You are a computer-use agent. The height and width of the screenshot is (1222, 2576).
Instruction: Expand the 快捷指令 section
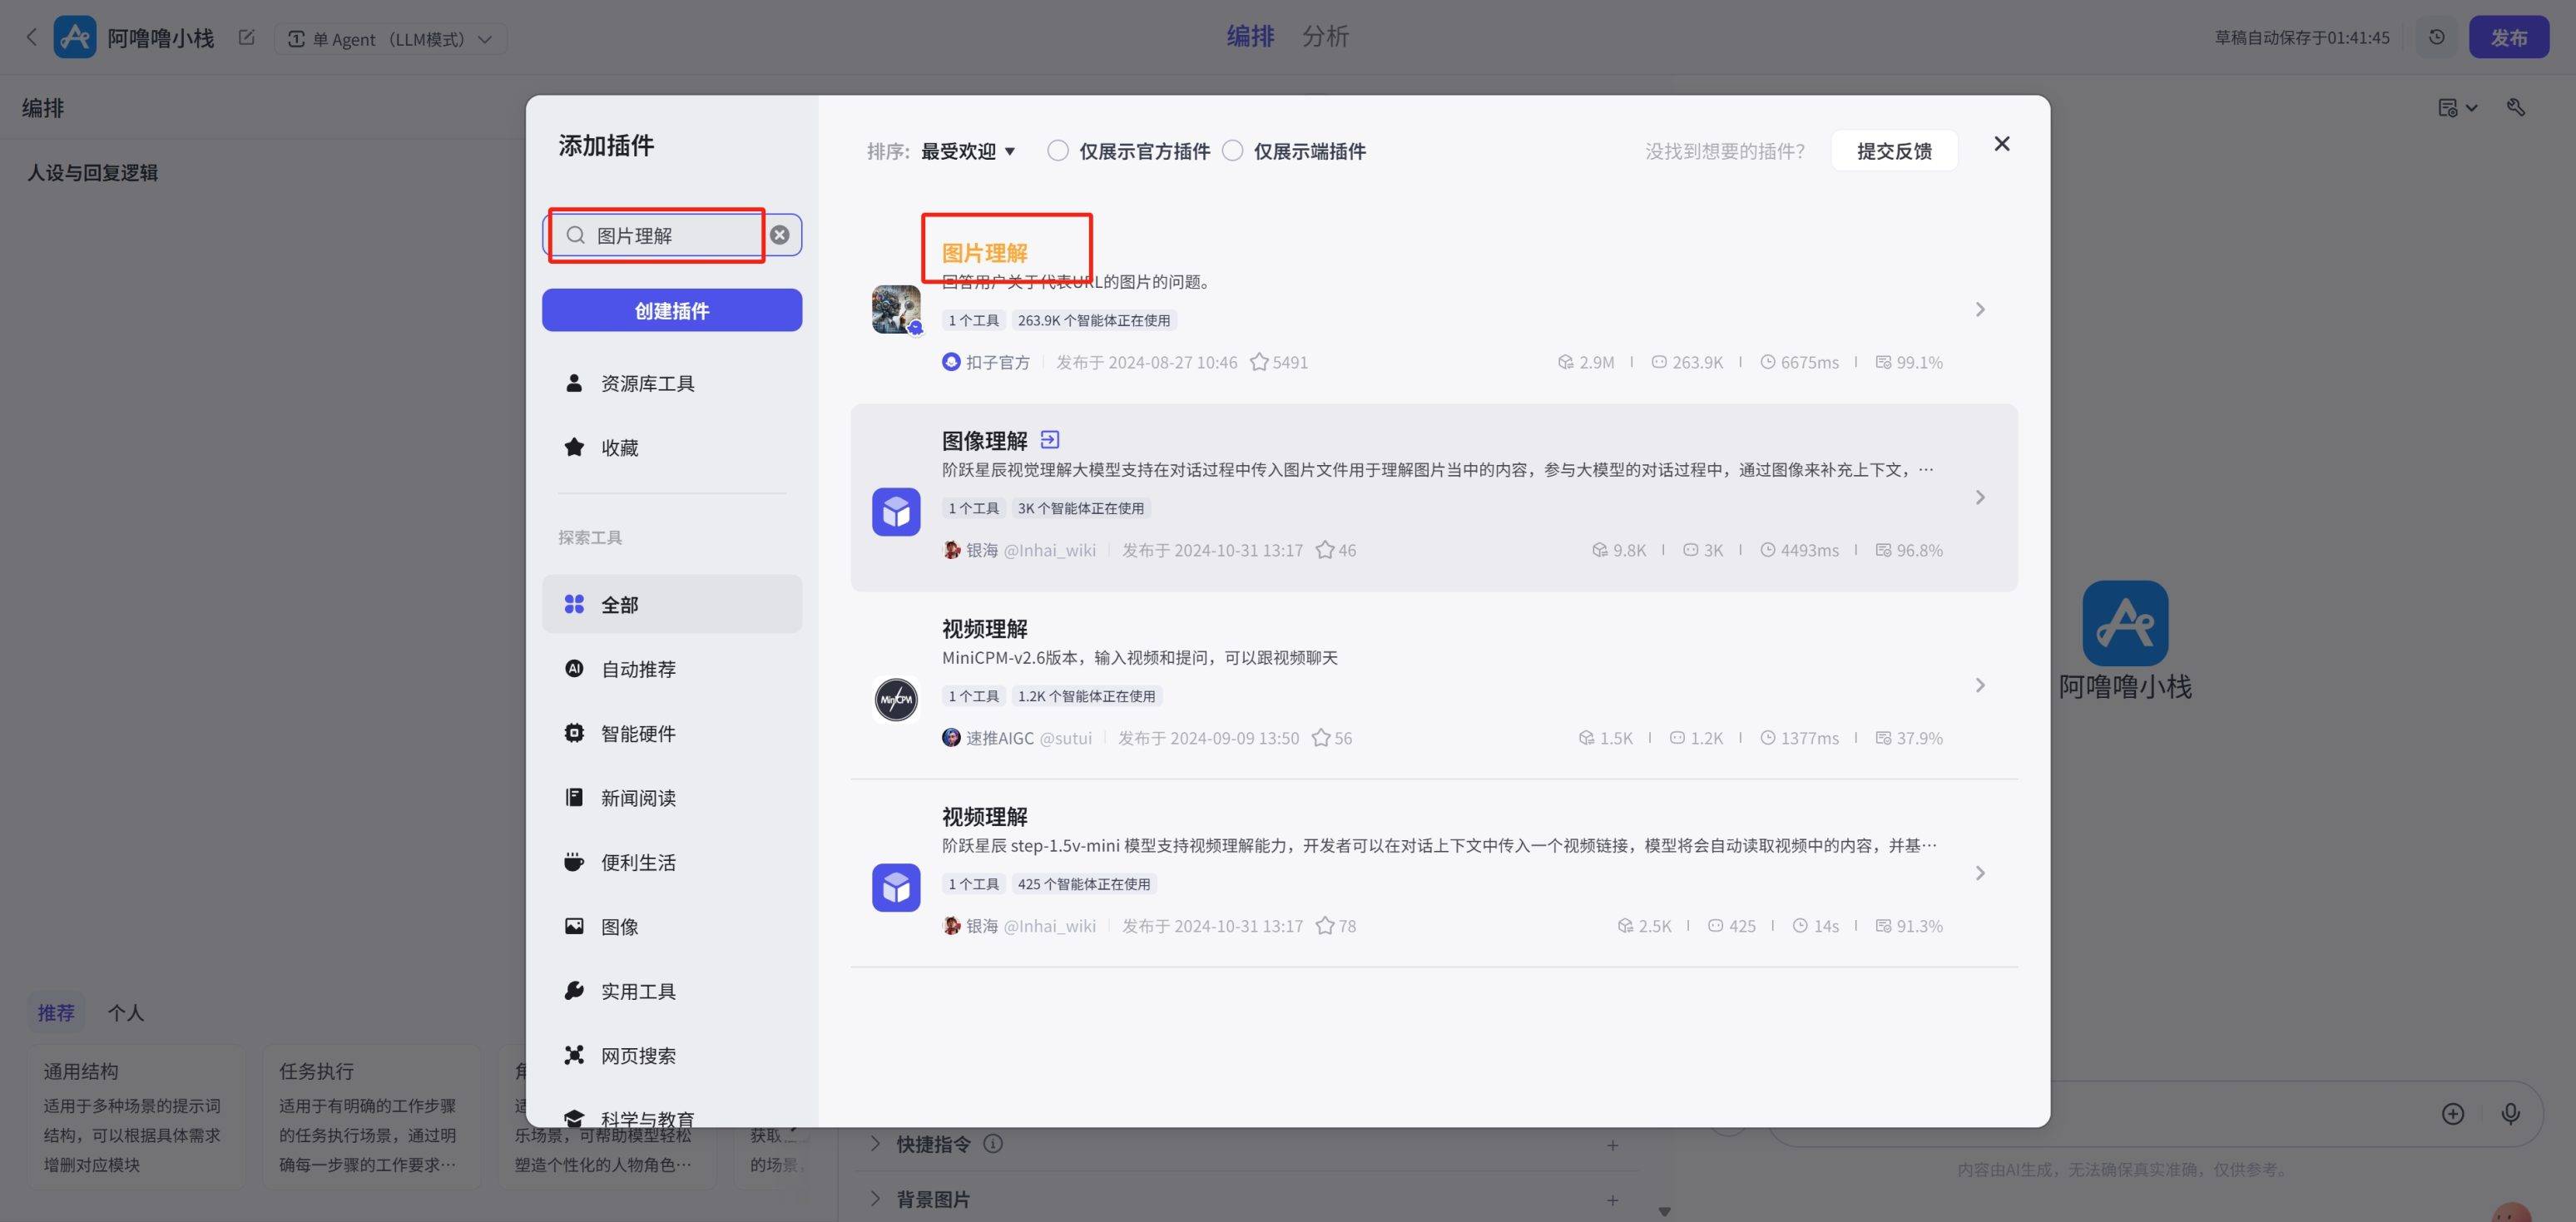click(875, 1144)
